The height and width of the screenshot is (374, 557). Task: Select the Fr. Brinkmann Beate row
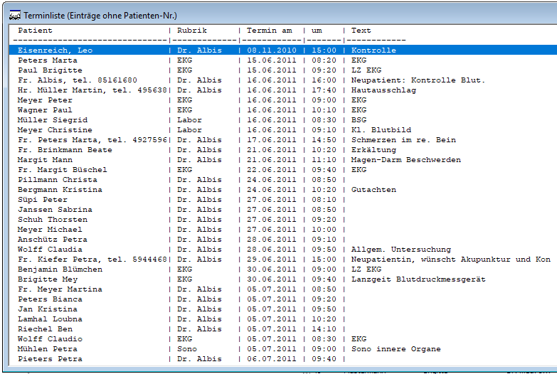tap(282, 149)
